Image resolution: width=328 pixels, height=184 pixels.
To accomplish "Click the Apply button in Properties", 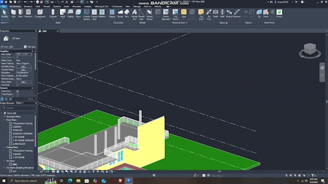I will tap(30, 99).
